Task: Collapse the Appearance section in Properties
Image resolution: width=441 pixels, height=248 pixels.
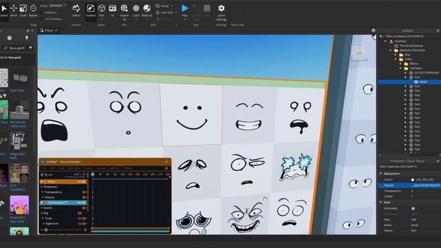Action: tap(381, 174)
